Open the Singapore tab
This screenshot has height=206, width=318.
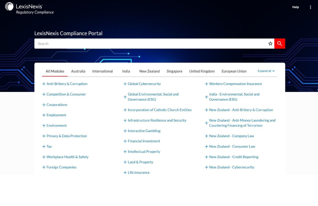(x=174, y=71)
